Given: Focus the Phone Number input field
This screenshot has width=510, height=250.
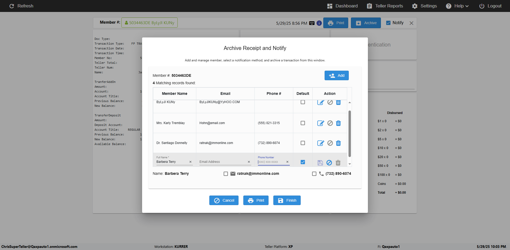Looking at the screenshot, I should pos(271,162).
